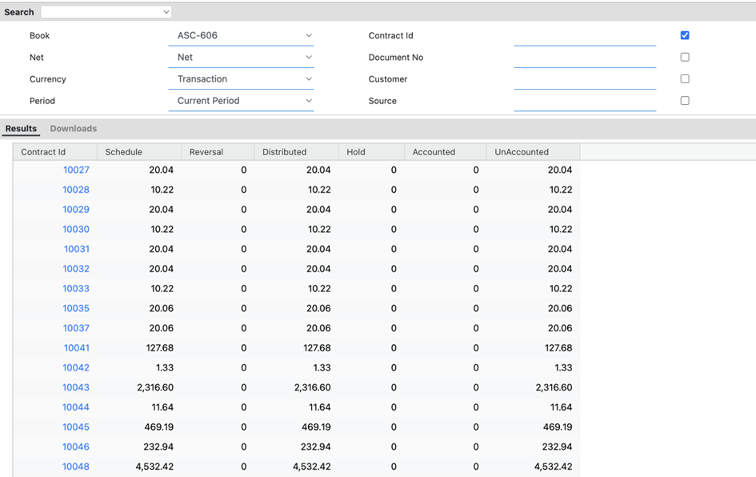Expand the Period dropdown showing Current Period
The height and width of the screenshot is (477, 756).
[x=241, y=101]
